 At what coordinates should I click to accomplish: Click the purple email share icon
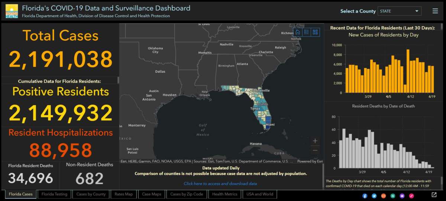tap(402, 195)
